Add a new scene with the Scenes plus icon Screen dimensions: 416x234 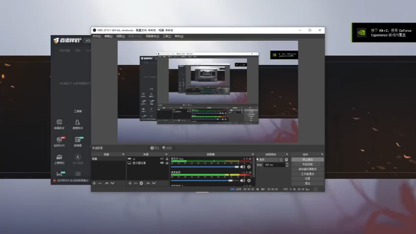click(x=94, y=183)
